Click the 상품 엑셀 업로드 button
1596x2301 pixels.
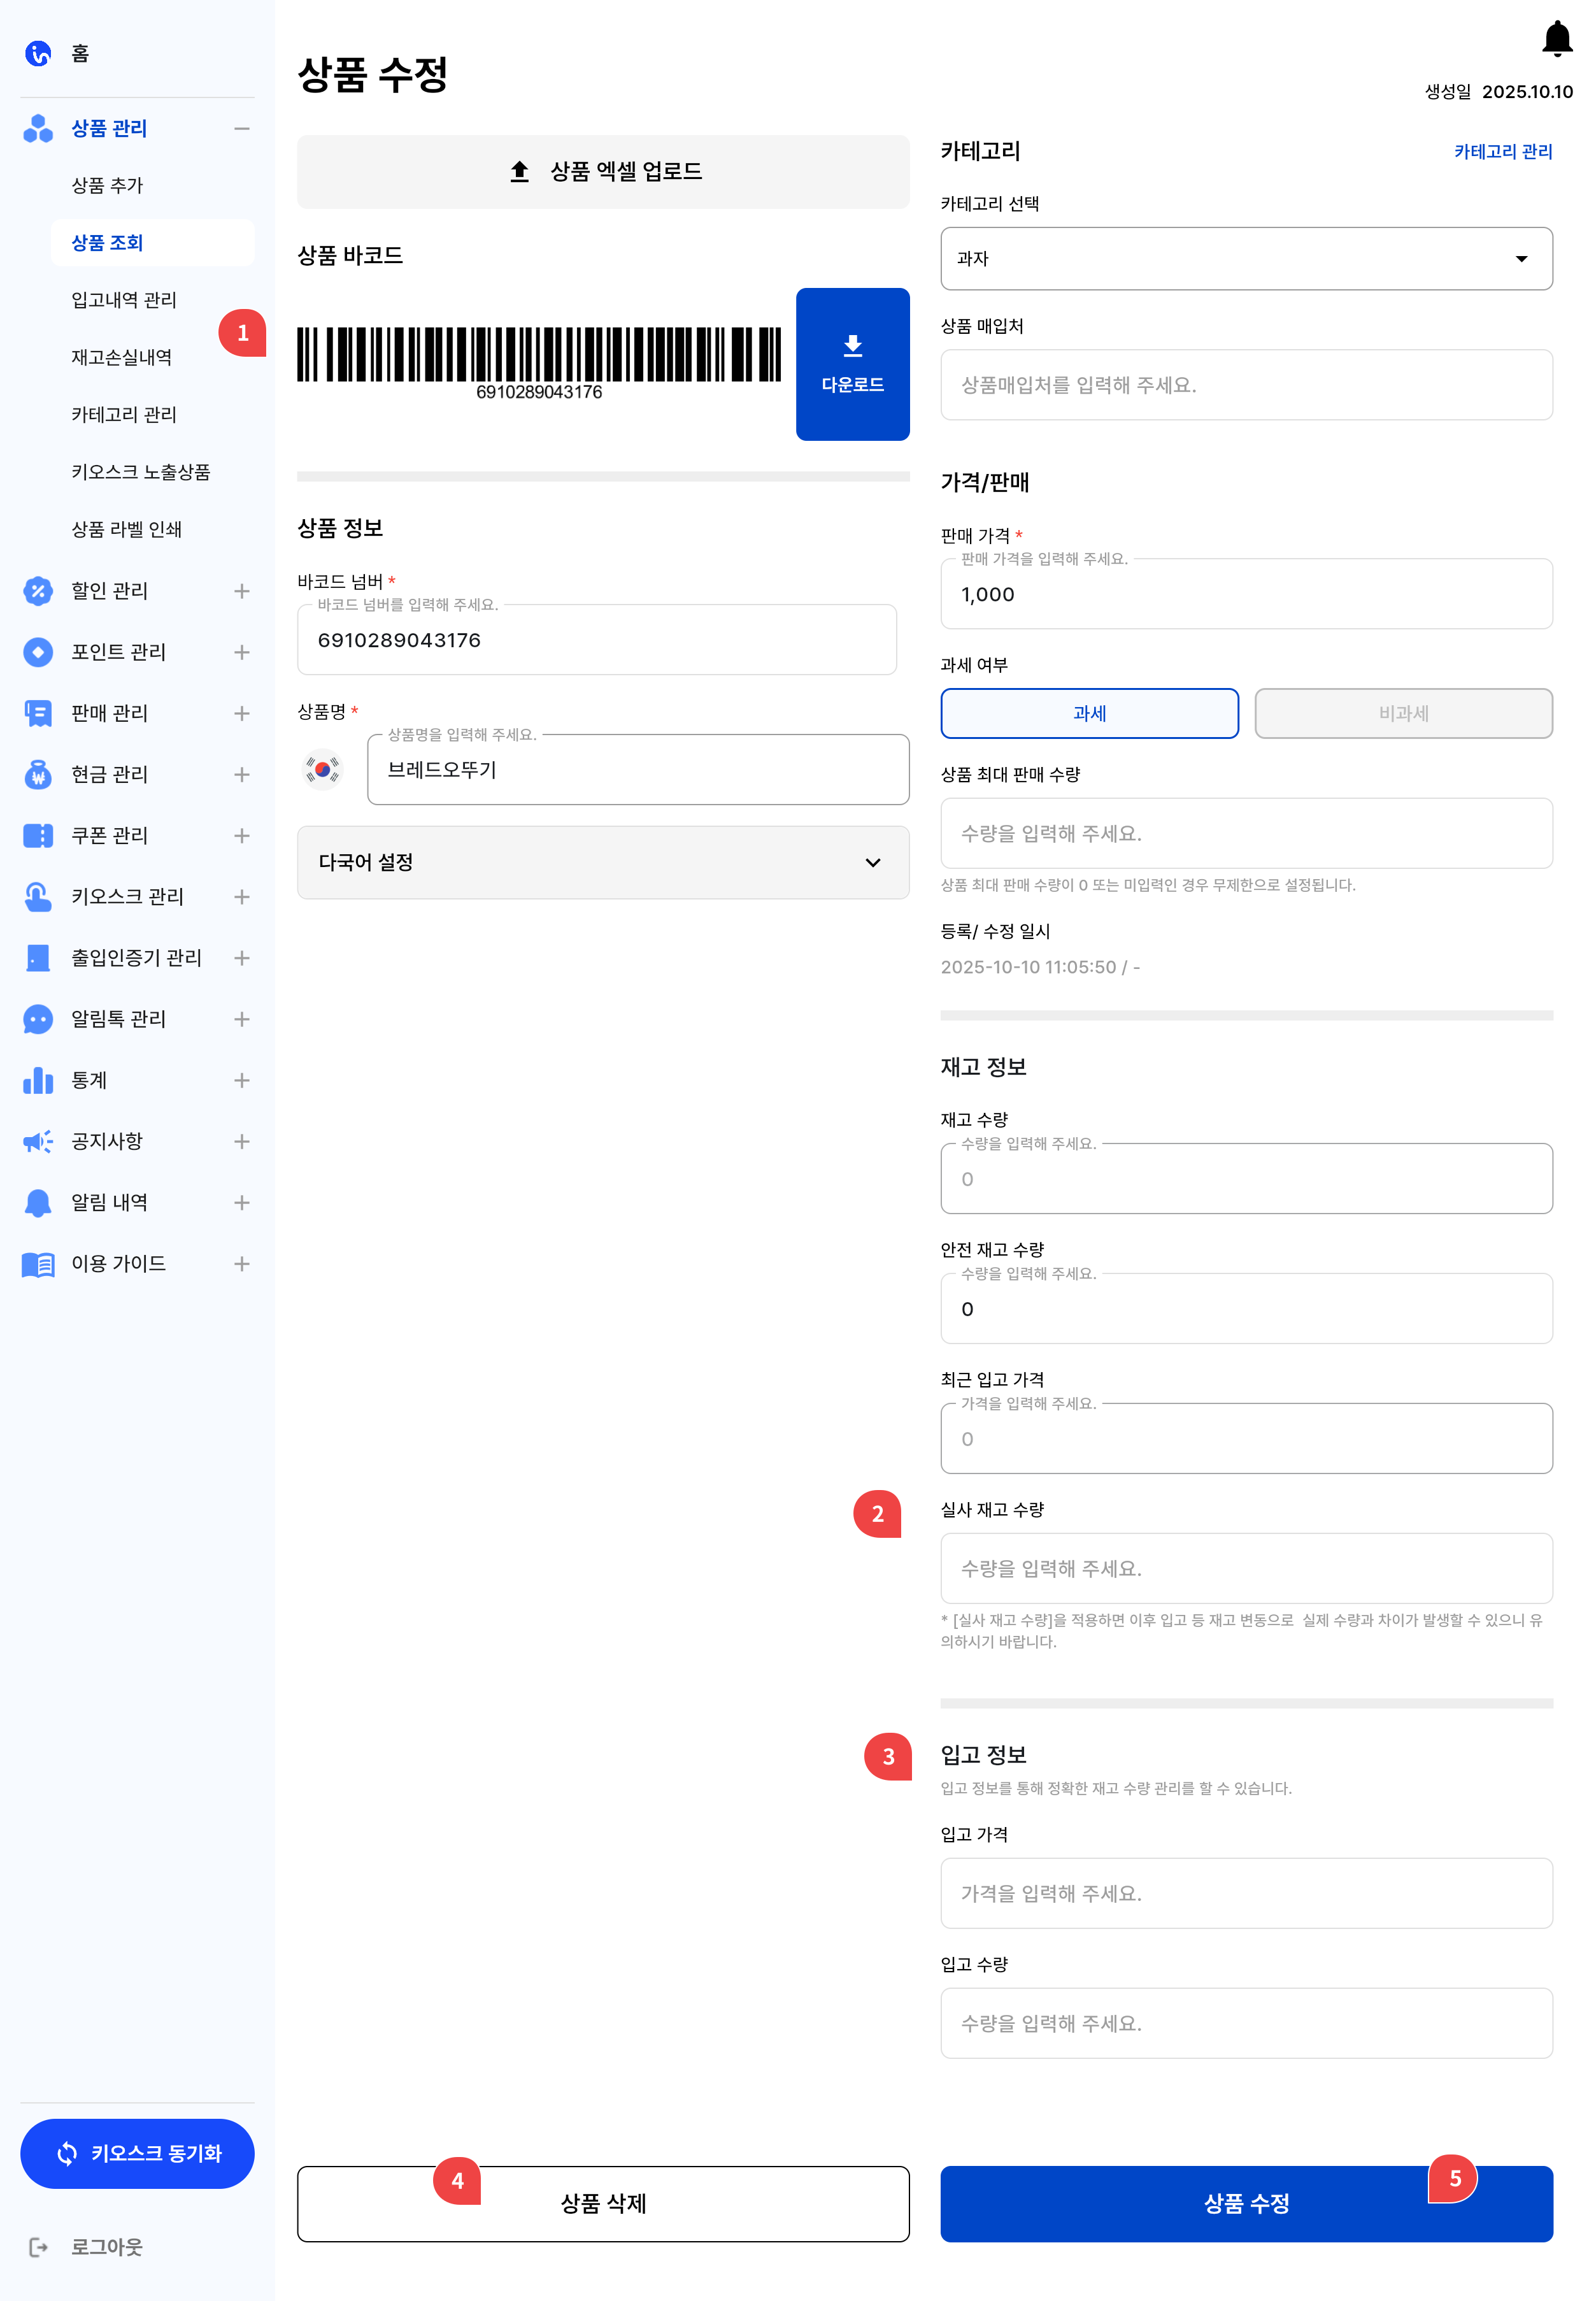pos(603,171)
